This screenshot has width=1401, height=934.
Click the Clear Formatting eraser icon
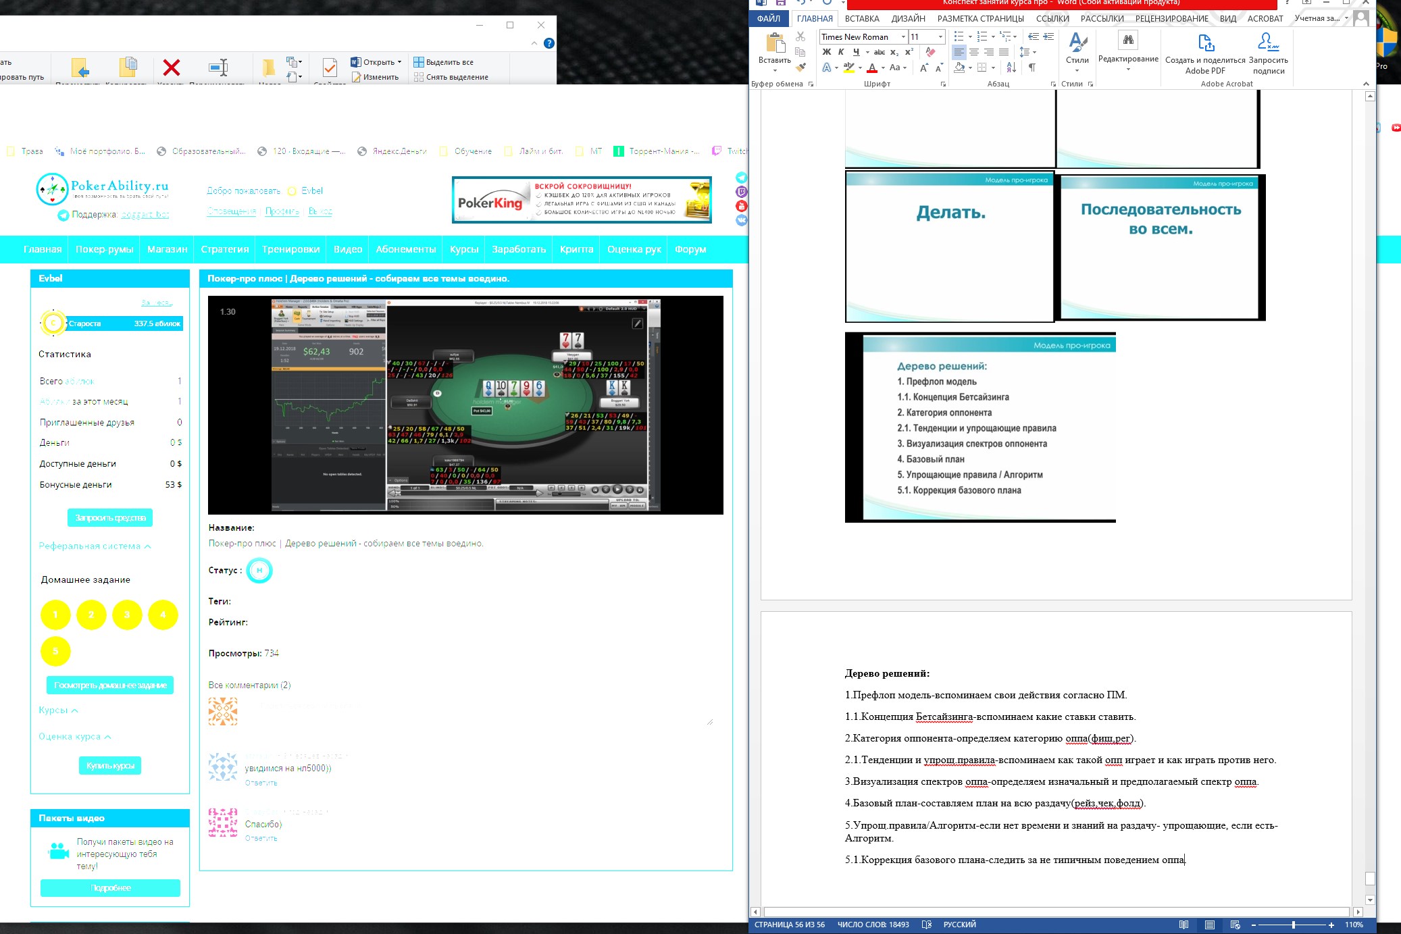931,52
